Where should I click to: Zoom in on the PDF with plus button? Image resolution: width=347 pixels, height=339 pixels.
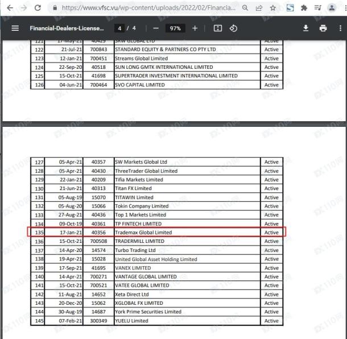pos(195,28)
